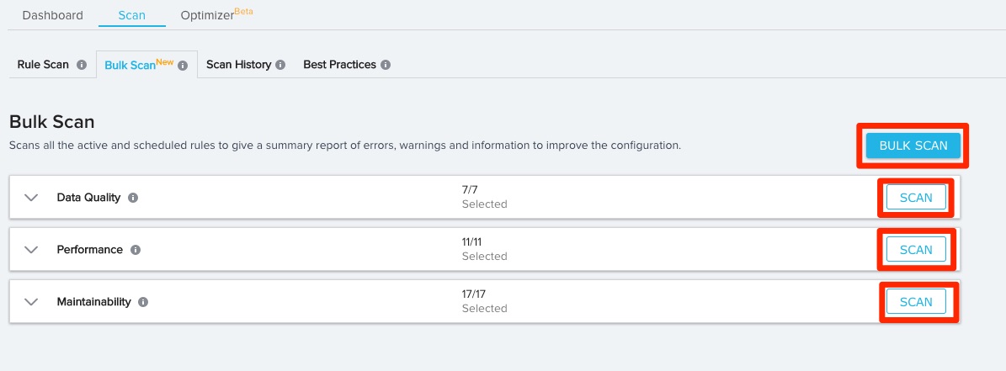
Task: Go to the Rule Scan sub-tab
Action: click(43, 65)
